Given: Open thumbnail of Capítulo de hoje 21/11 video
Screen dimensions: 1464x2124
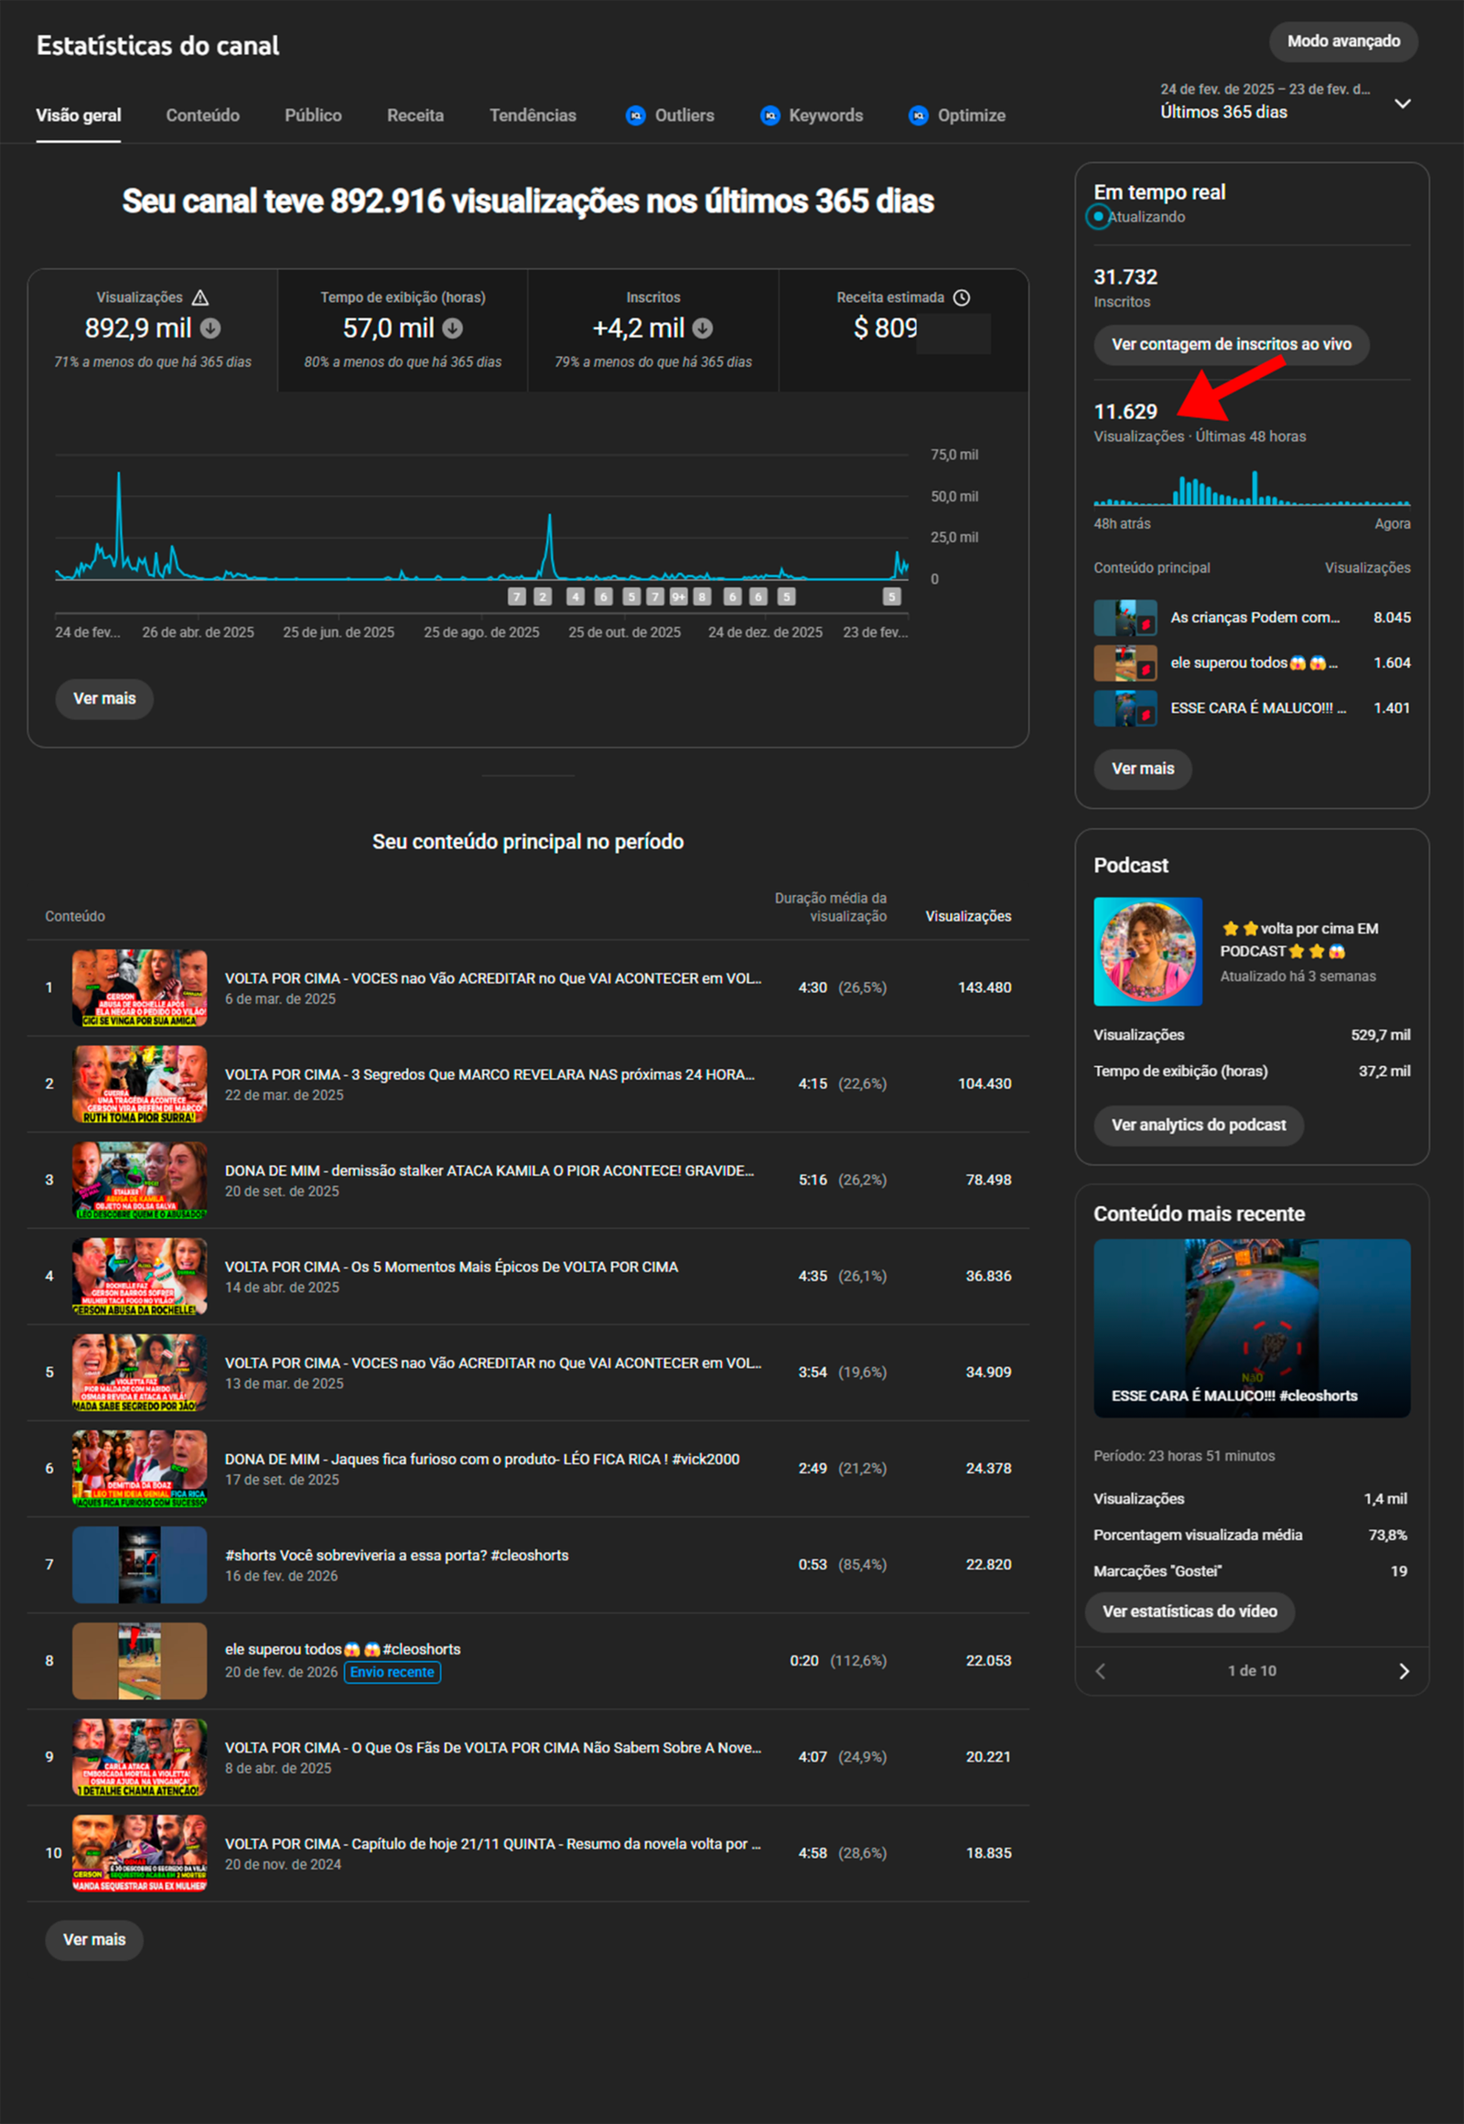Looking at the screenshot, I should point(139,1853).
